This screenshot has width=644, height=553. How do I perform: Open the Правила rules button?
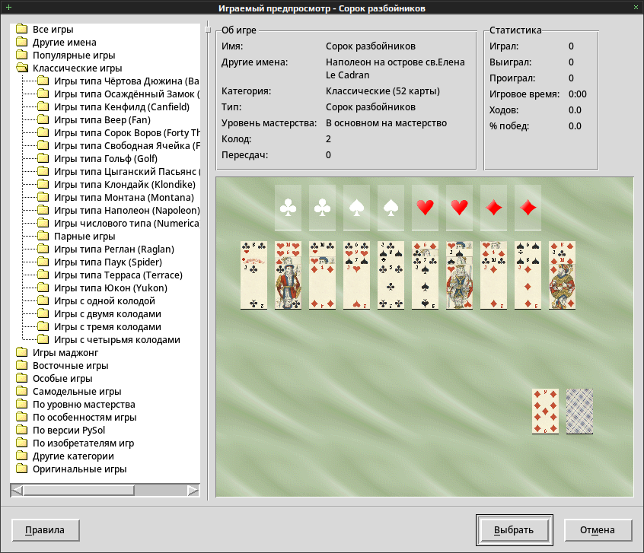point(46,530)
